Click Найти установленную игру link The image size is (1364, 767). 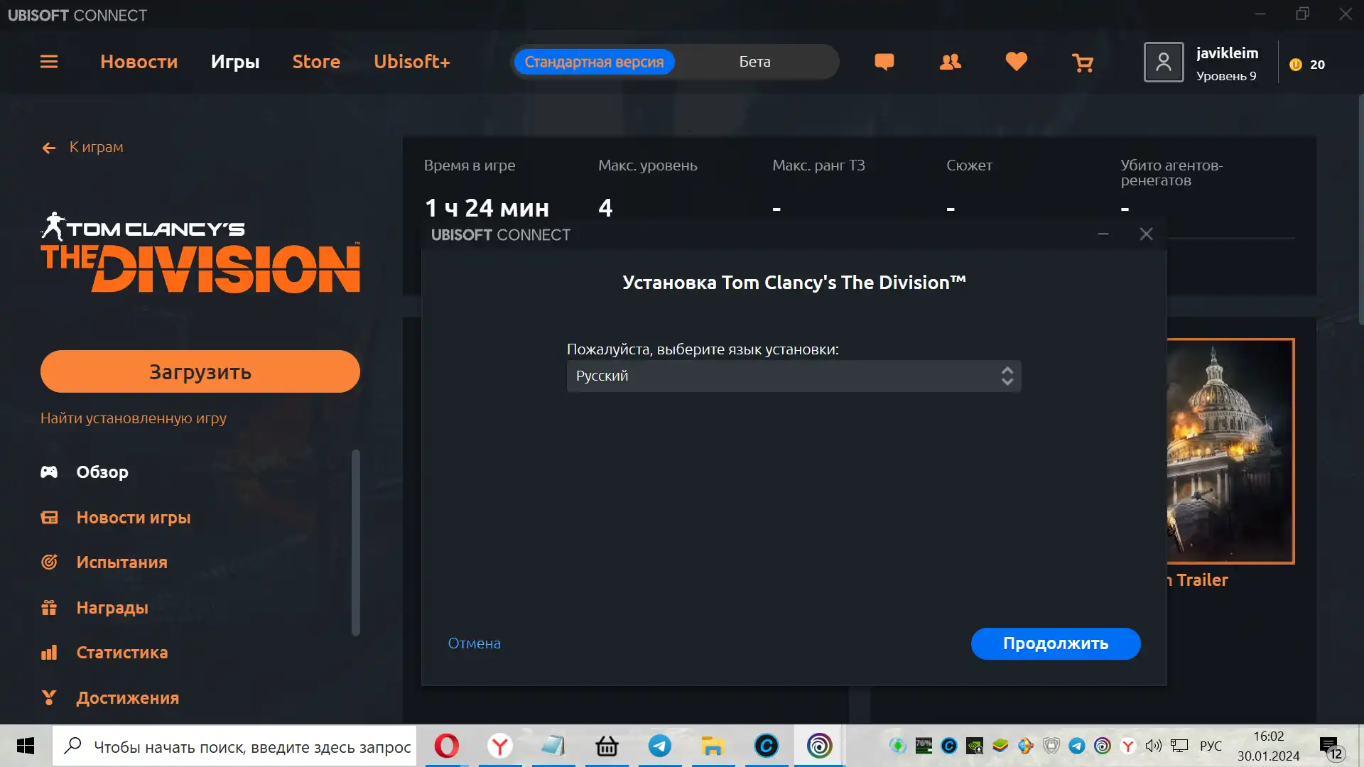pos(134,418)
